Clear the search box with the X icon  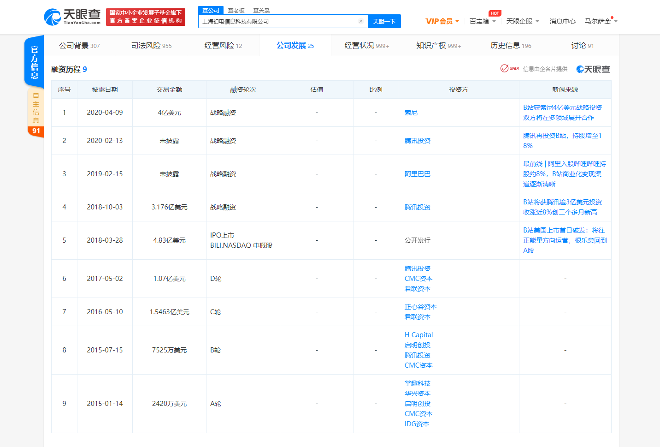coord(361,21)
